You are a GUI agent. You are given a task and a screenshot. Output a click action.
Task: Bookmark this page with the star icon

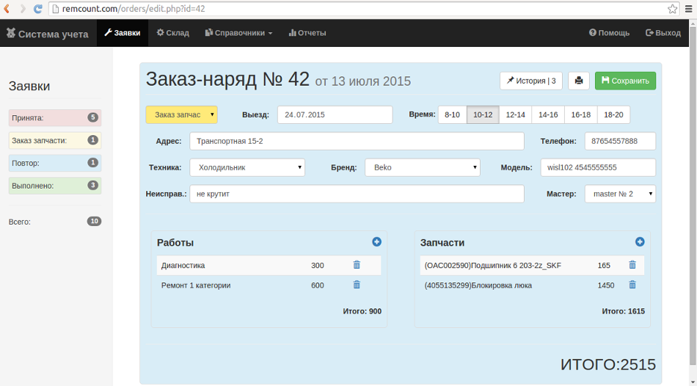click(x=672, y=9)
